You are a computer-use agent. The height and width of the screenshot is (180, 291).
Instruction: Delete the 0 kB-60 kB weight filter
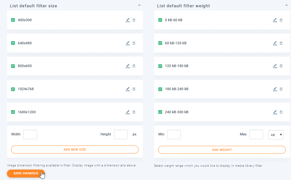281,20
